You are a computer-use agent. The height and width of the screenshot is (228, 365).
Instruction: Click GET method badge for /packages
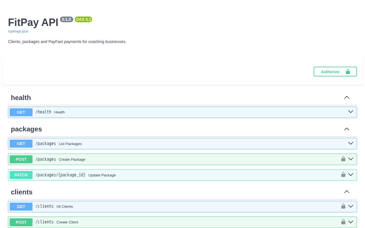21,144
